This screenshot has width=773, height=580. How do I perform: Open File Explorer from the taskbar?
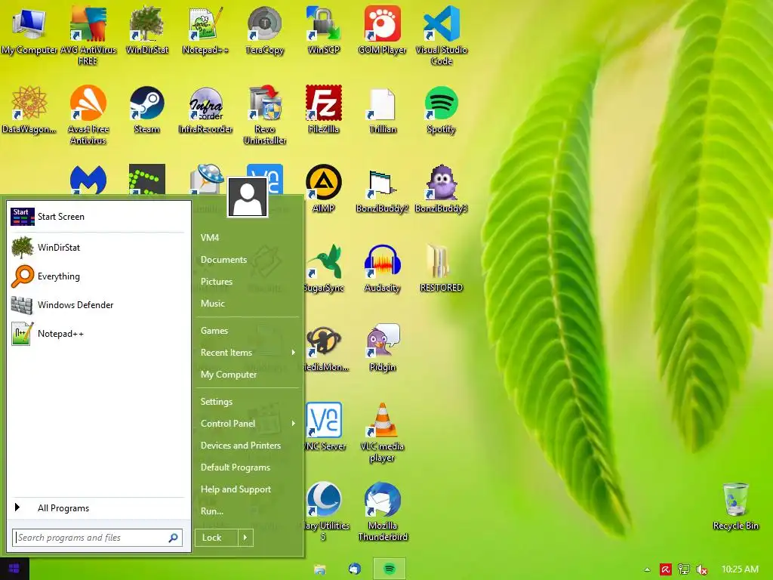319,569
